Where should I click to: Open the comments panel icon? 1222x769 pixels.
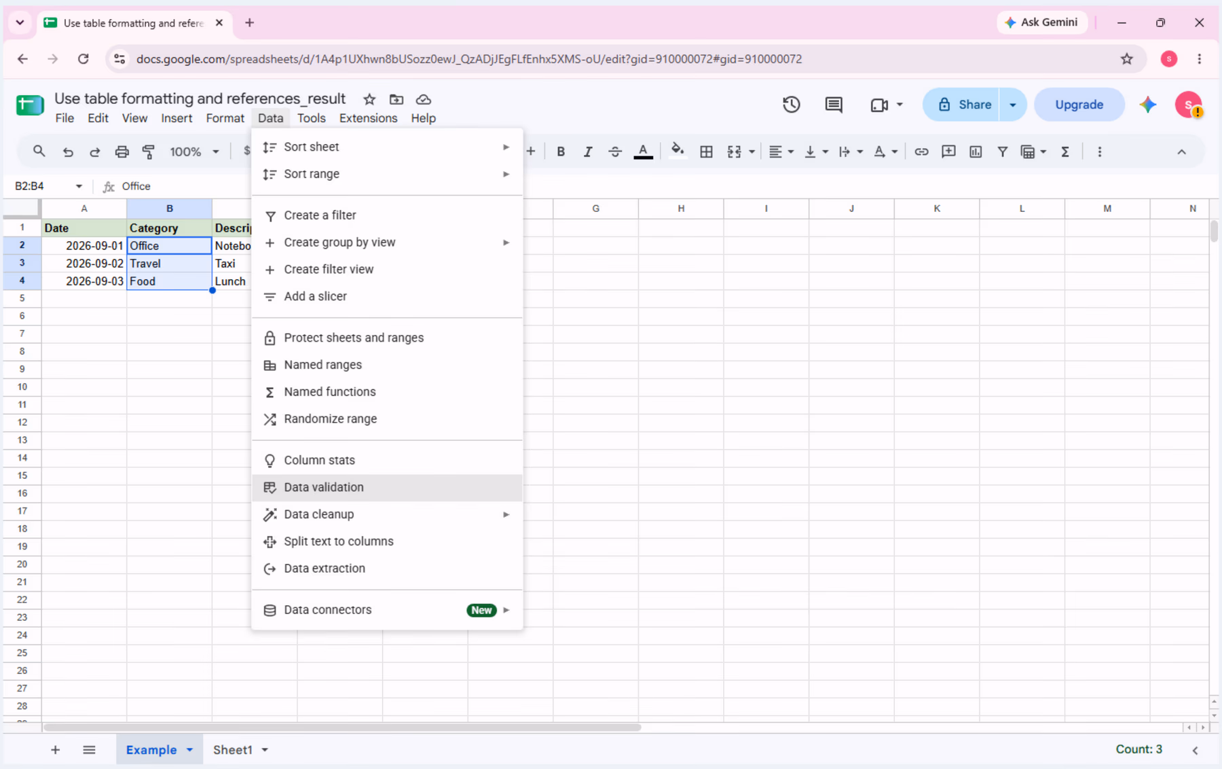coord(834,105)
